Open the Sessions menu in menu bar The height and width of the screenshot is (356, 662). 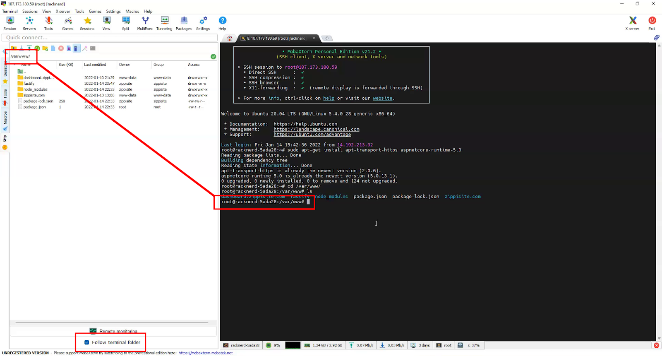click(30, 12)
